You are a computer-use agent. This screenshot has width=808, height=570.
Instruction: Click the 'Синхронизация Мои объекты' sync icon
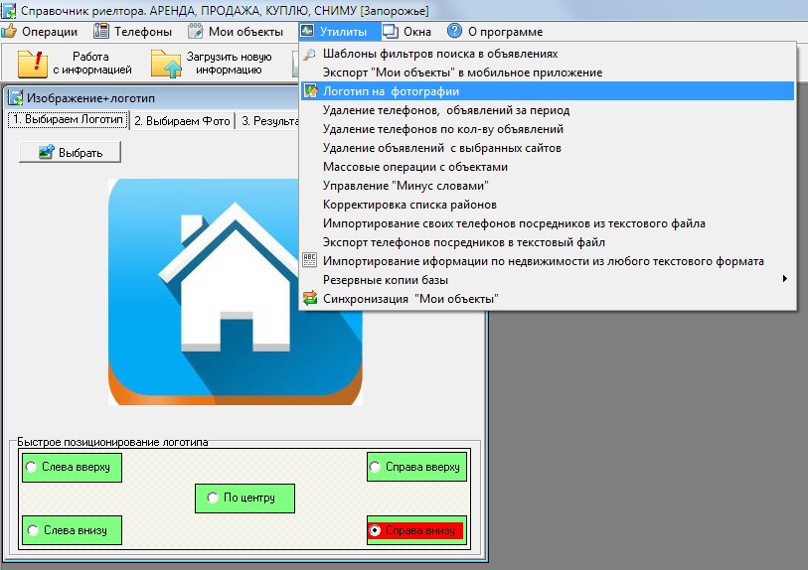click(x=310, y=298)
